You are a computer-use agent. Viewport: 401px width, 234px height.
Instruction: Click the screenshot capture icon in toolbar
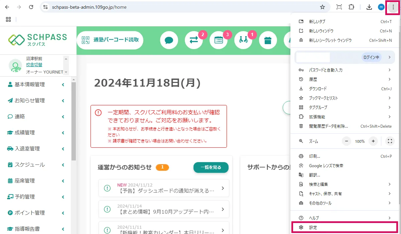pyautogui.click(x=339, y=7)
